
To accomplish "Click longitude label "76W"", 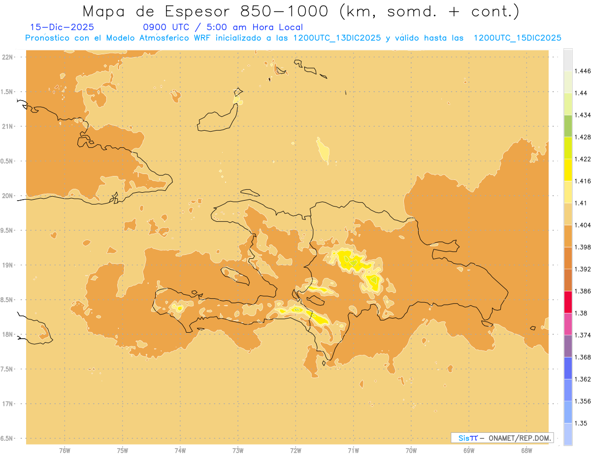I will point(65,450).
